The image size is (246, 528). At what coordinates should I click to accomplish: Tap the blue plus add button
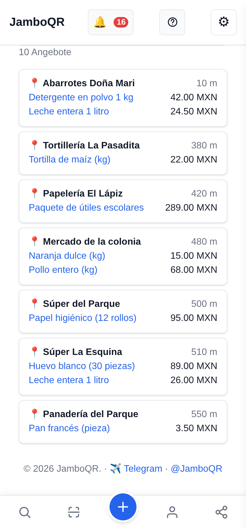[x=123, y=507]
